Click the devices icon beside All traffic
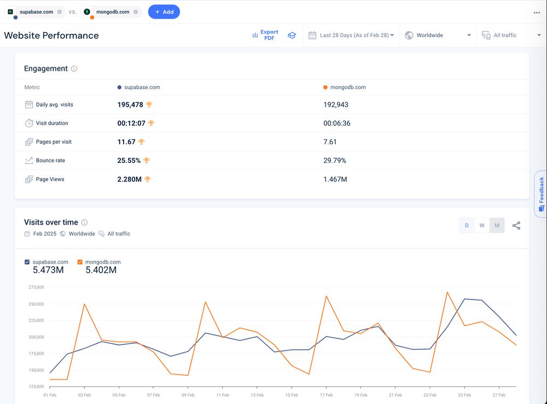This screenshot has height=404, width=547. coord(486,35)
